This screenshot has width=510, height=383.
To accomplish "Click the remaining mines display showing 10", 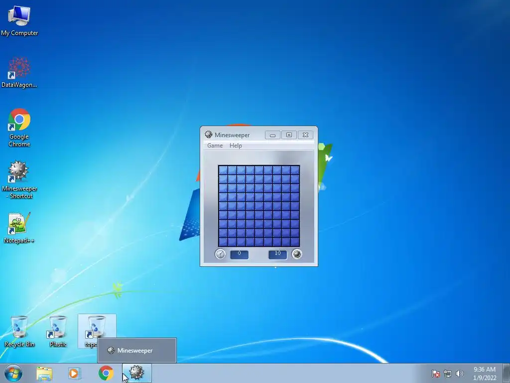I will point(278,254).
